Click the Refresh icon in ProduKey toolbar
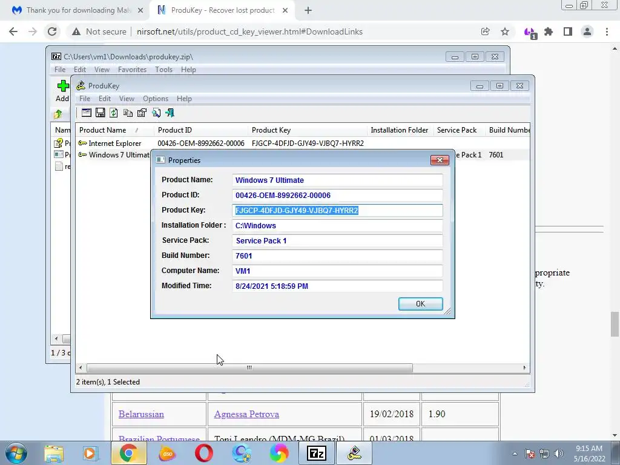The height and width of the screenshot is (465, 620). tap(114, 113)
